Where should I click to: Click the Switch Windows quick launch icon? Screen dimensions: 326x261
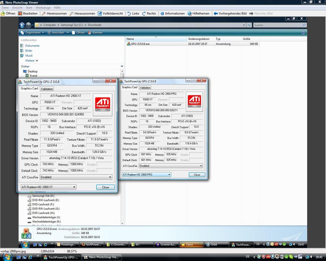click(24, 257)
